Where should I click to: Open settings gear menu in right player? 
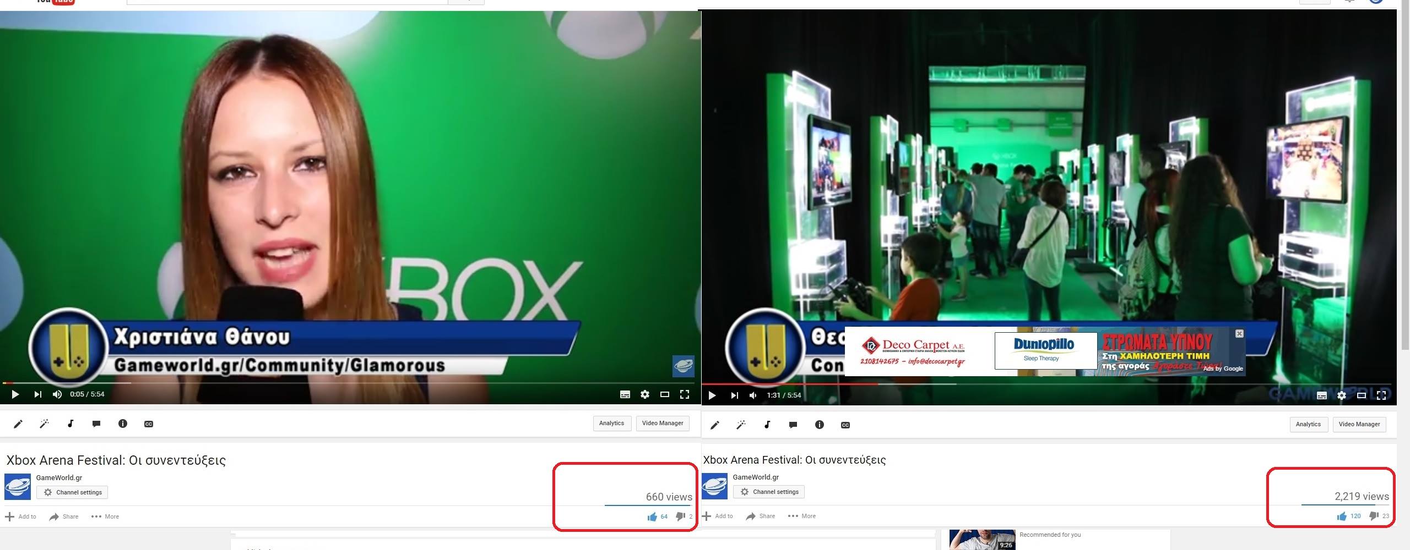1342,395
